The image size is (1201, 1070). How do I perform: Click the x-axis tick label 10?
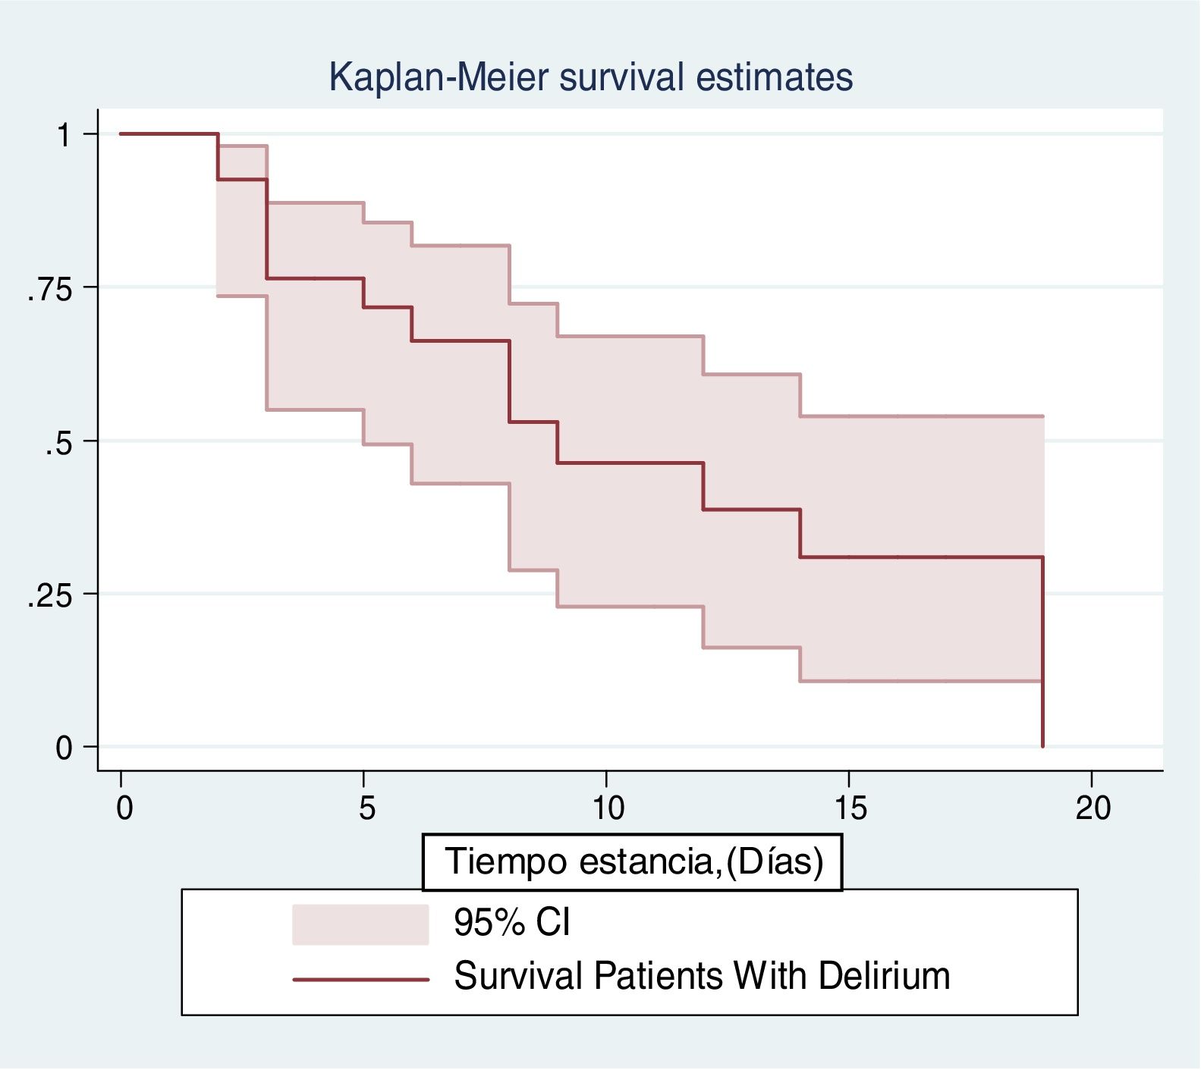click(x=608, y=808)
